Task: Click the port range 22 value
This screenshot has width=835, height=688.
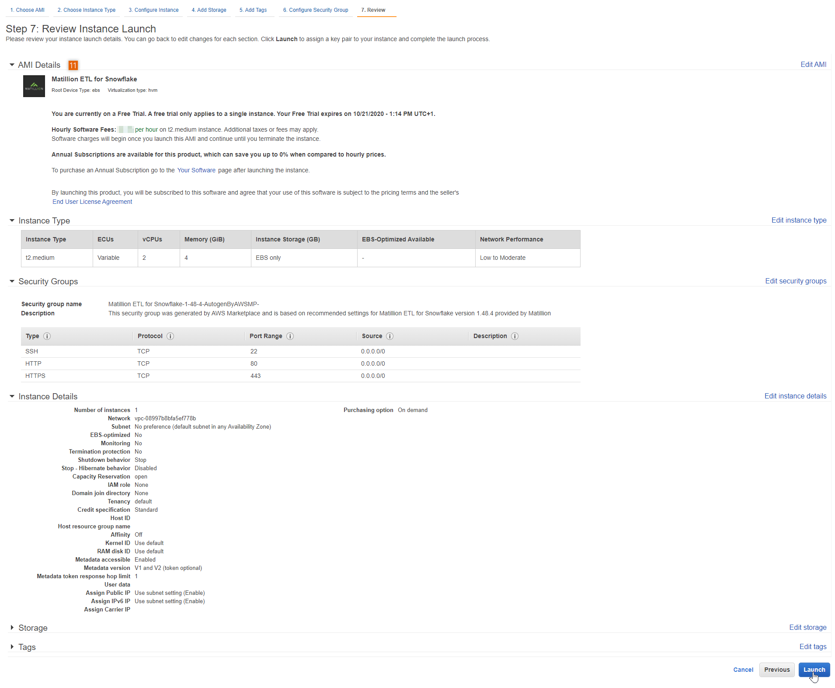Action: (254, 351)
